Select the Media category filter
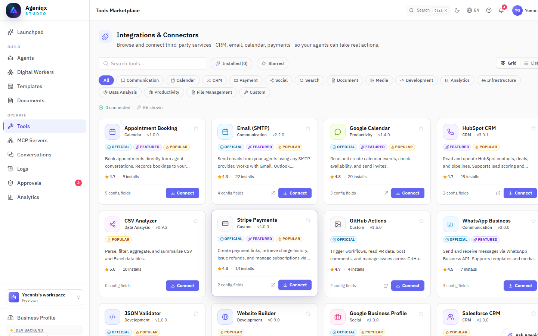Image resolution: width=538 pixels, height=336 pixels. pos(379,80)
